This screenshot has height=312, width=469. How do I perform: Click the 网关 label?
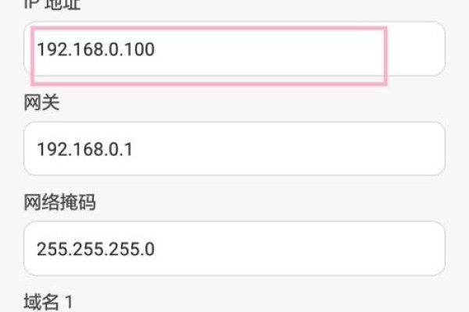(x=41, y=105)
